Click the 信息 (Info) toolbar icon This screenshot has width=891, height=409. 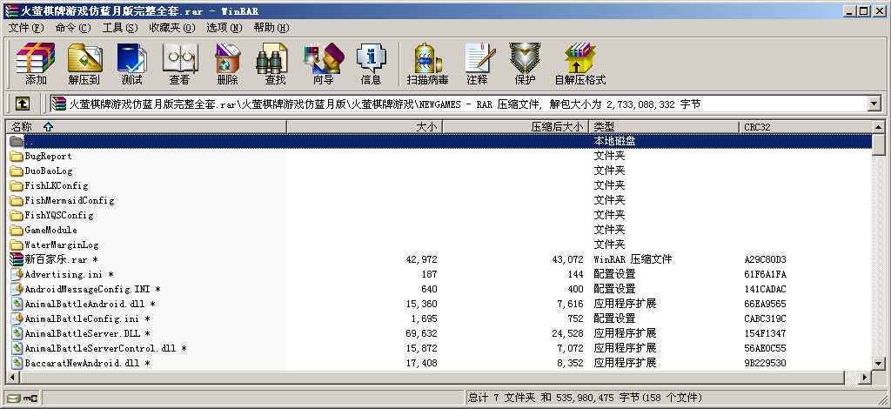click(371, 58)
